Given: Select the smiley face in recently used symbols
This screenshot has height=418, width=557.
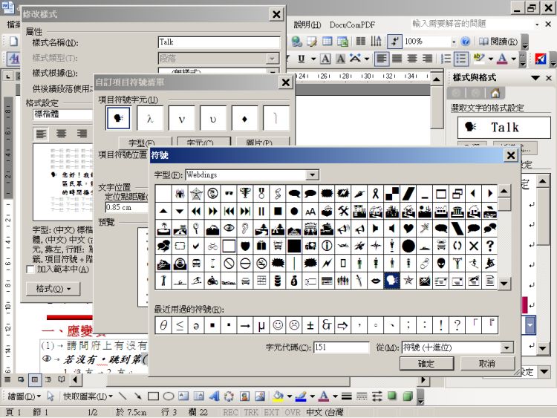Looking at the screenshot, I should (x=278, y=325).
